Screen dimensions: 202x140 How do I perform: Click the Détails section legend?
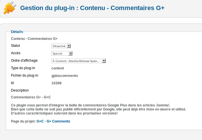17,32
